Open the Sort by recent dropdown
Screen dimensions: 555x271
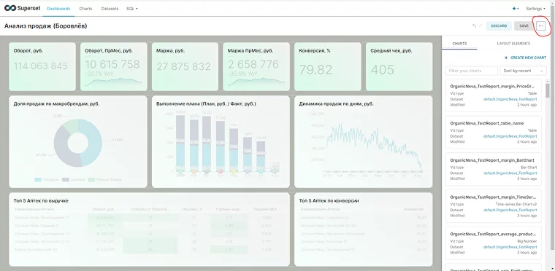tap(523, 71)
